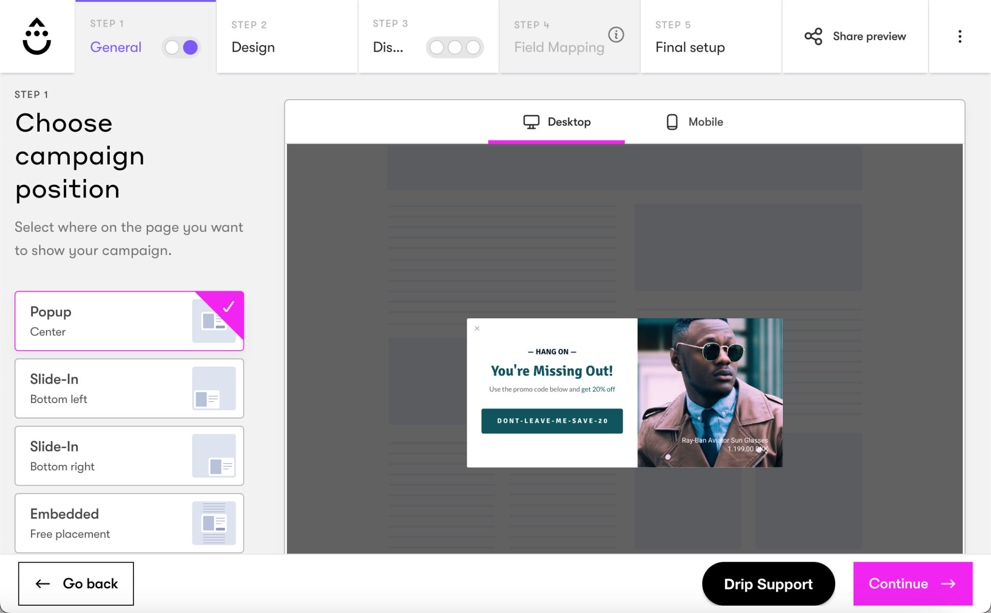Click the Desktop monitor icon
The width and height of the screenshot is (991, 613).
(531, 122)
